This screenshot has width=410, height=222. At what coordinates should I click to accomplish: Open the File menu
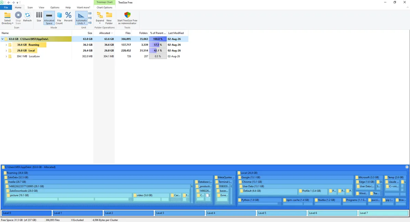6,7
